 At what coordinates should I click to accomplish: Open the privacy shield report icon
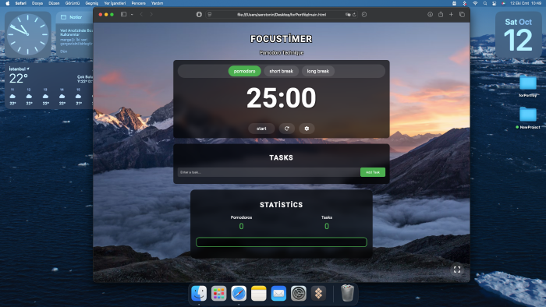click(x=199, y=15)
